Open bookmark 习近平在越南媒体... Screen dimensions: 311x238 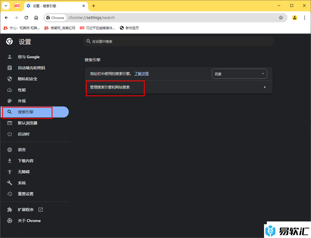(x=97, y=28)
